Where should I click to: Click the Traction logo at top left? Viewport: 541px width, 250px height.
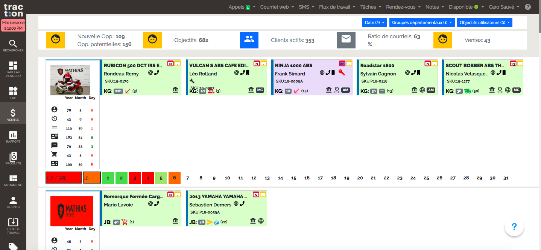pyautogui.click(x=13, y=9)
